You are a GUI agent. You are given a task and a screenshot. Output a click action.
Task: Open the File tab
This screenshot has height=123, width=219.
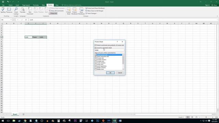pos(3,5)
